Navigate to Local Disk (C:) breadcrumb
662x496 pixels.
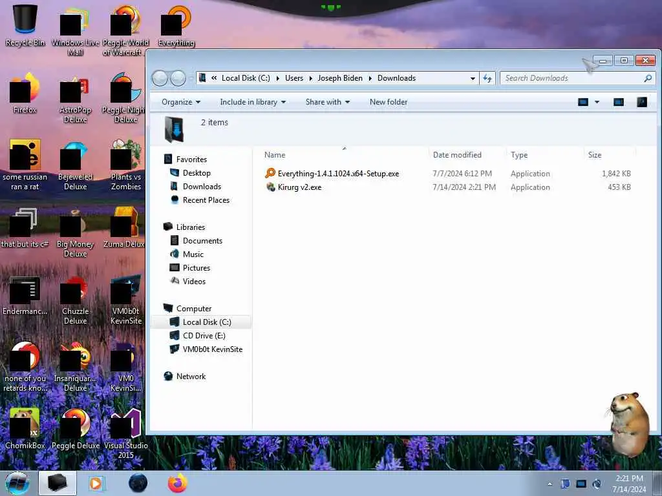[246, 78]
